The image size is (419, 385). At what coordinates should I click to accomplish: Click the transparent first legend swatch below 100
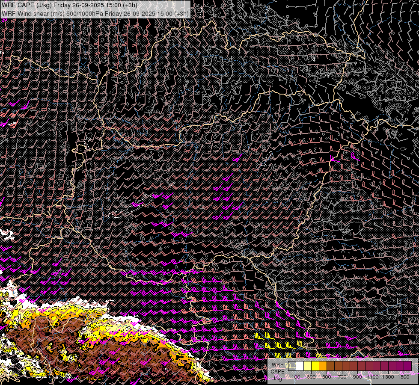click(292, 366)
